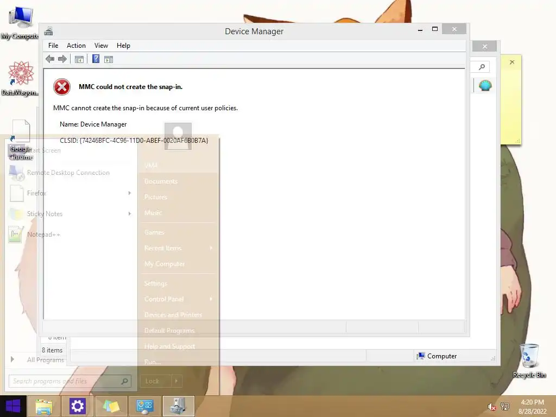
Task: Open the clock showing 4:20 PM
Action: point(532,407)
